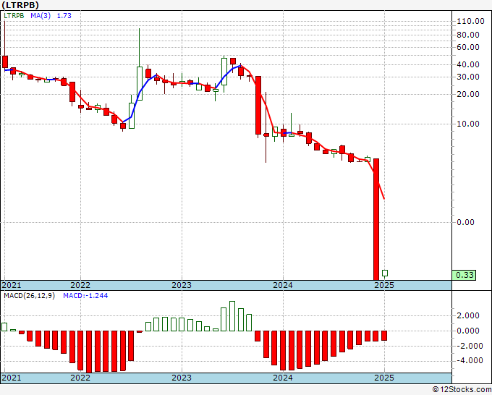
Task: Click the 2023 label on MACD time axis
Action: (x=182, y=378)
